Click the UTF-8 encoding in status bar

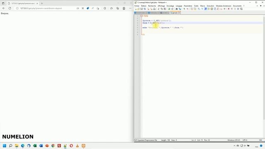coord(245,140)
